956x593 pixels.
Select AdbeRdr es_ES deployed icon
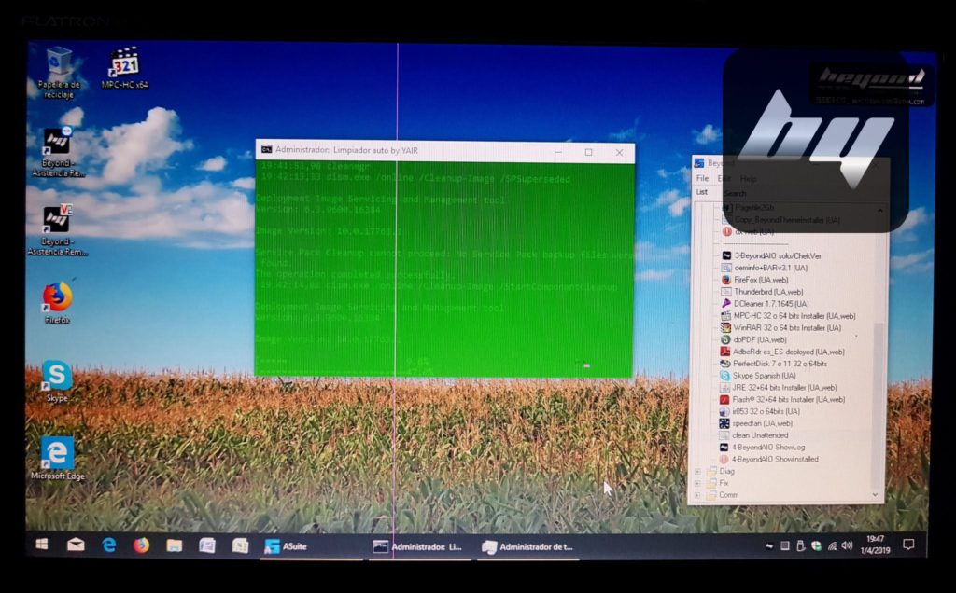coord(724,352)
